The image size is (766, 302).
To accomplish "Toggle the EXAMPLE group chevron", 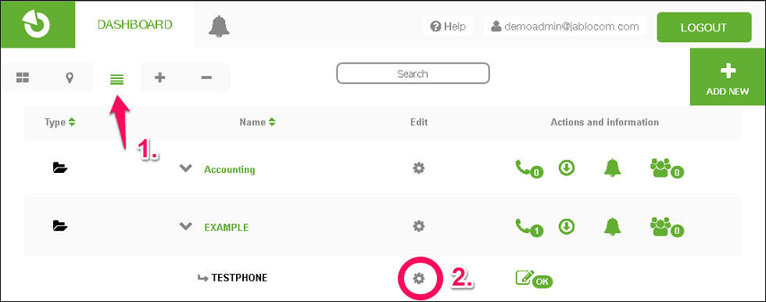I will [186, 226].
